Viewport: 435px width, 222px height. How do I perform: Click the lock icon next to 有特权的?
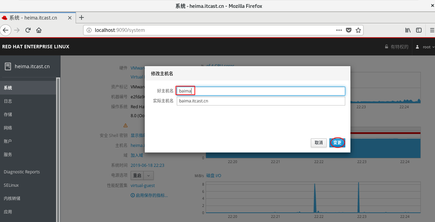point(387,47)
